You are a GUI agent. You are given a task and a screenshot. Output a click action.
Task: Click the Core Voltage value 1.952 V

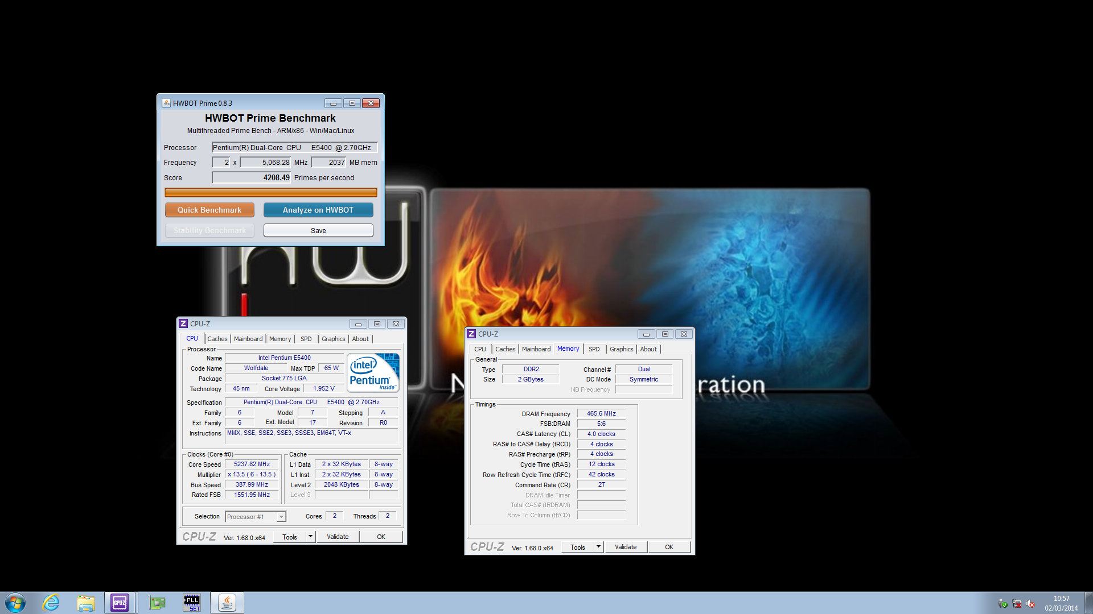tap(324, 389)
